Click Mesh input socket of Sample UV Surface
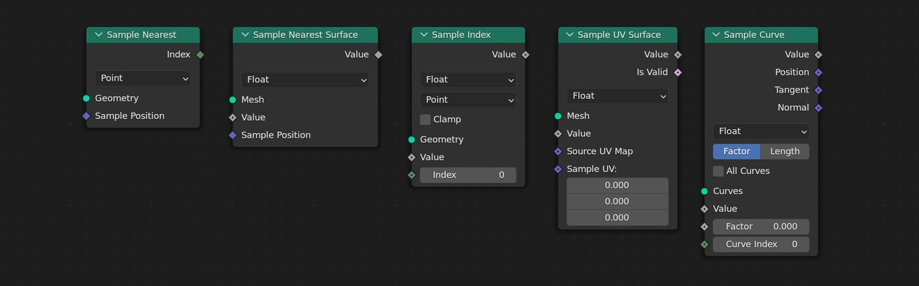 (558, 116)
